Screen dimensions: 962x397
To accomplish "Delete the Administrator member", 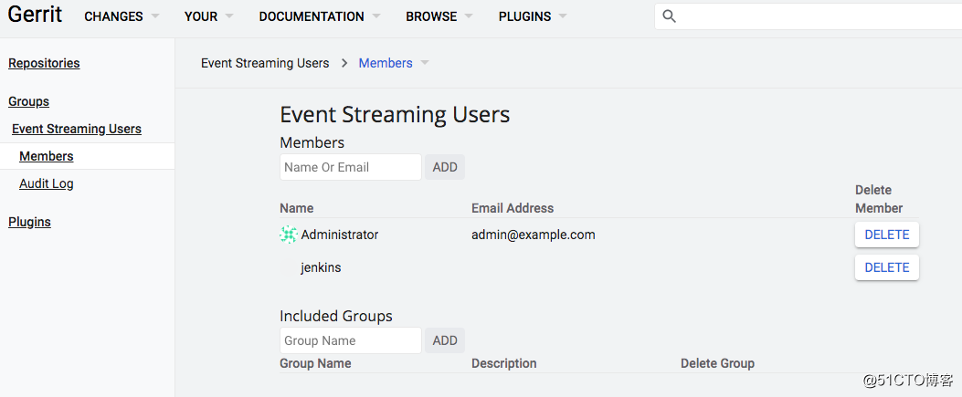I will (x=886, y=235).
